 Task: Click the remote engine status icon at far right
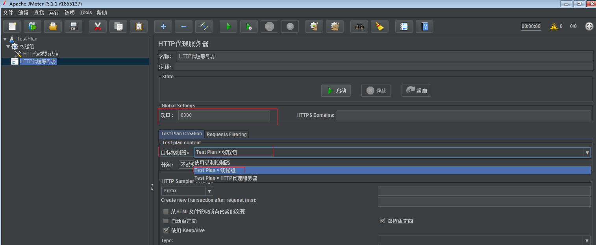[x=589, y=26]
